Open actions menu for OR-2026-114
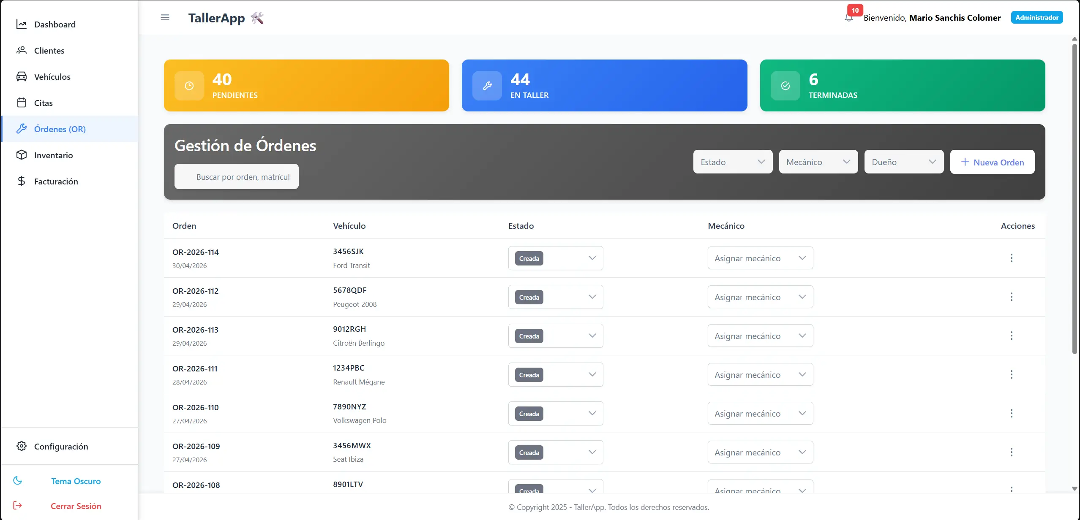 [1012, 258]
